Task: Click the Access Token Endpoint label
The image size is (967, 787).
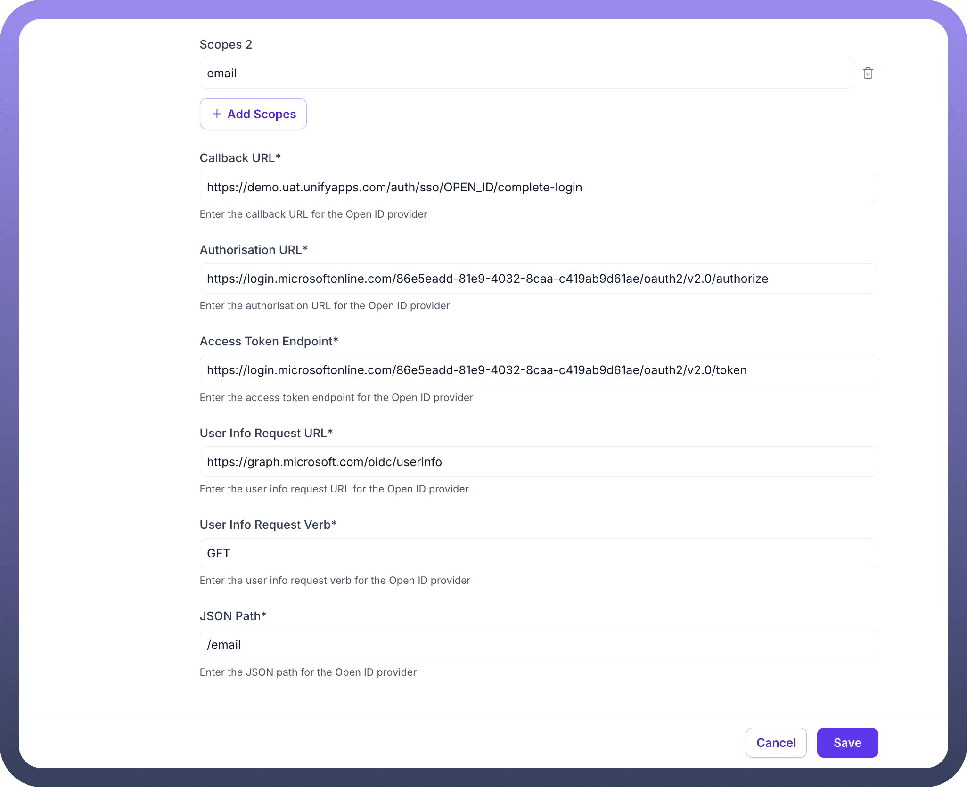Action: tap(269, 341)
